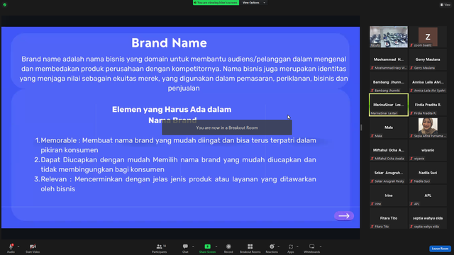This screenshot has height=255, width=454.
Task: Select the highlighted MarinaSinar Lestari tile
Action: pos(389,105)
